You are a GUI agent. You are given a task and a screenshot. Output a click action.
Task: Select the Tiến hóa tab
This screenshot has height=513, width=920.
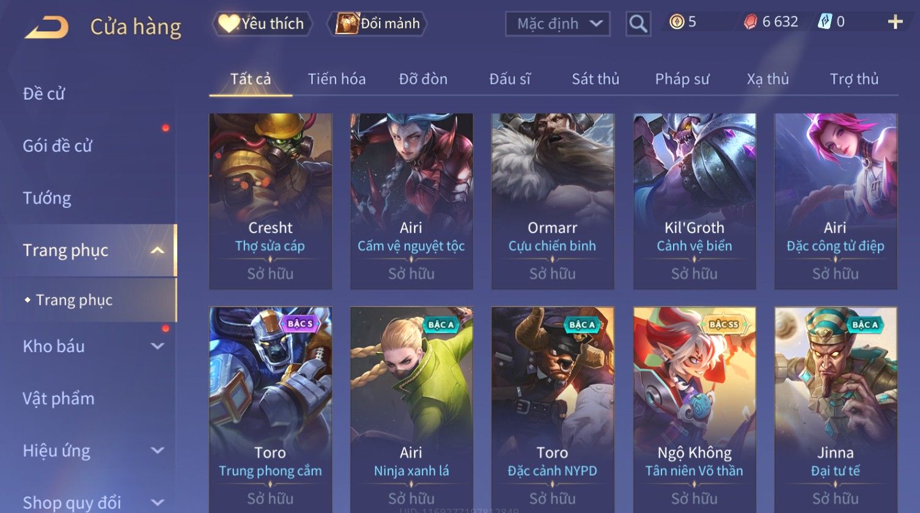click(x=336, y=79)
